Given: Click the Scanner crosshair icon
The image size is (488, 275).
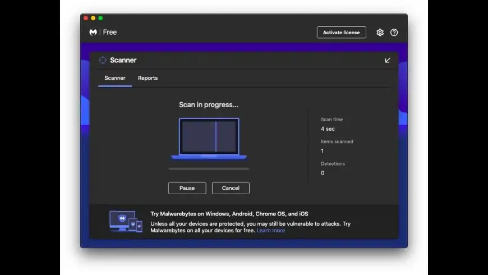Looking at the screenshot, I should coord(103,60).
